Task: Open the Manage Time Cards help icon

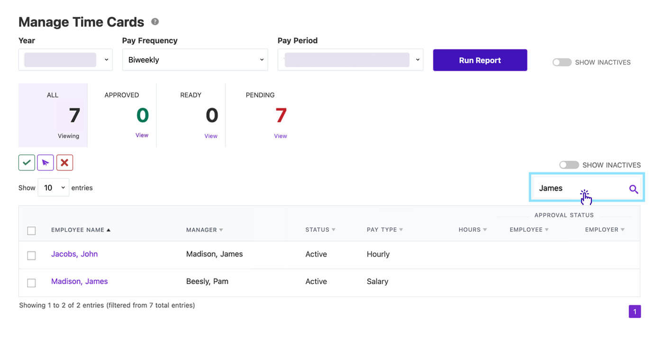Action: tap(155, 21)
